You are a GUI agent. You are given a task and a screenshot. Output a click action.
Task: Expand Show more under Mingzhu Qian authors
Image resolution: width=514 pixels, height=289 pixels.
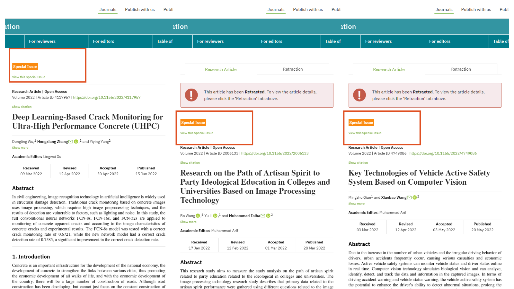coord(356,204)
